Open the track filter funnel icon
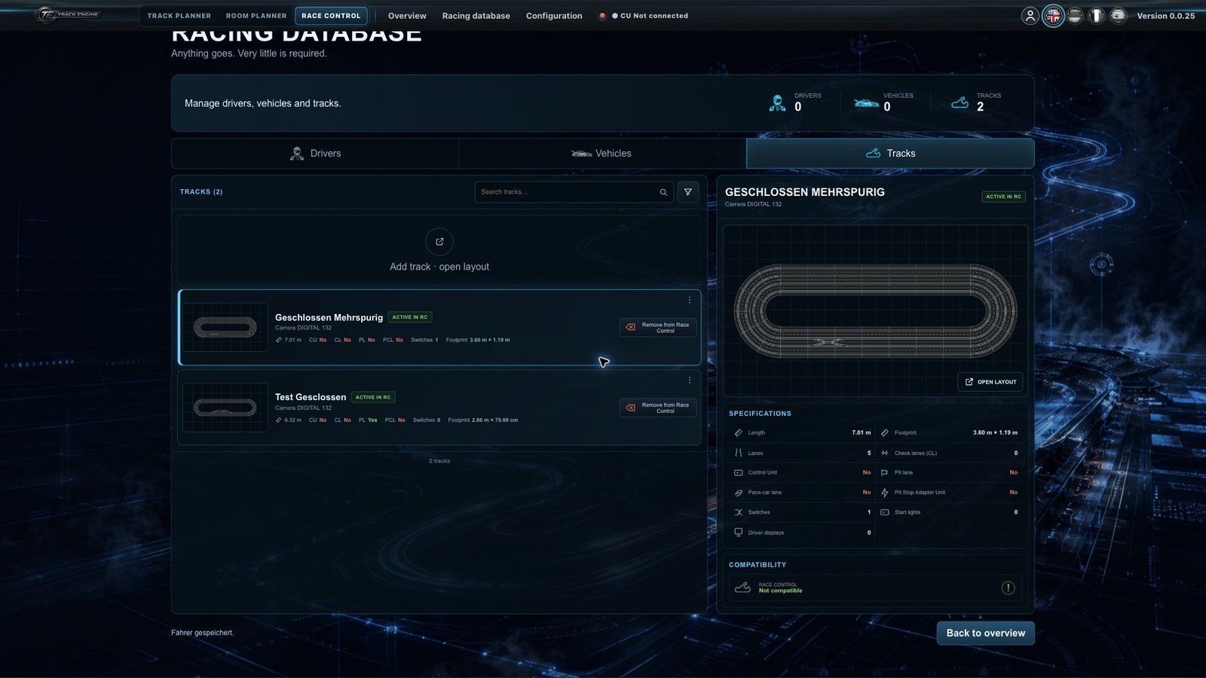Screen dimensions: 1206x678 pyautogui.click(x=687, y=192)
